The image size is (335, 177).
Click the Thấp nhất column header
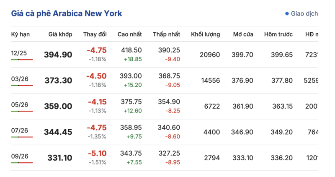(166, 34)
